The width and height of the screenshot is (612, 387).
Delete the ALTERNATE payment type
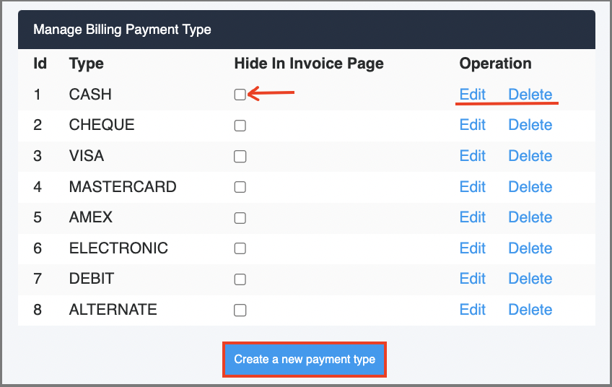pos(530,310)
